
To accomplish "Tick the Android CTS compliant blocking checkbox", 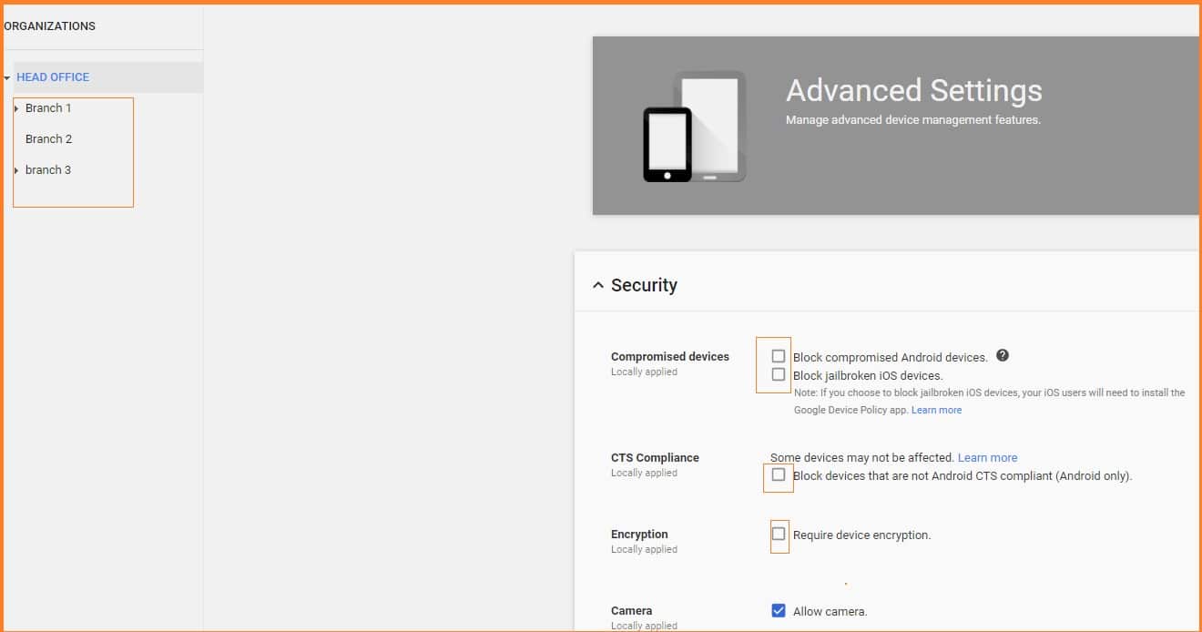I will [x=779, y=474].
